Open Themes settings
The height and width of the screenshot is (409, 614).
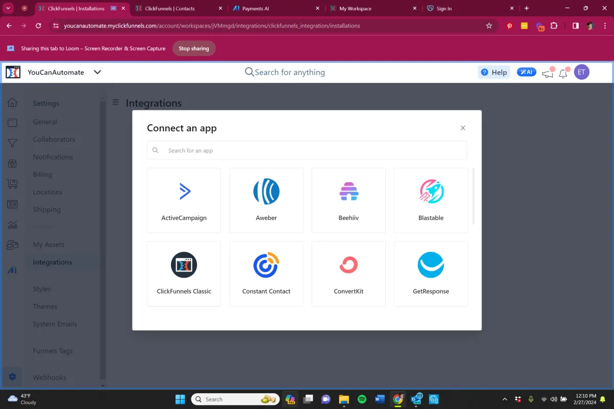pos(45,306)
